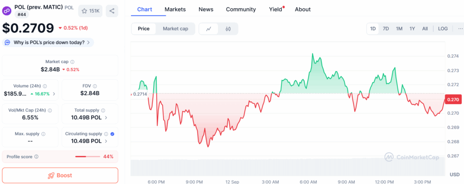
Task: Open the About tab
Action: 303,10
